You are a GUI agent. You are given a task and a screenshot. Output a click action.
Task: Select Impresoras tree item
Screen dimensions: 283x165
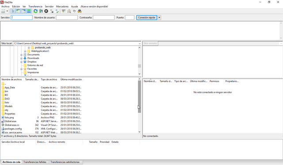pyautogui.click(x=33, y=72)
